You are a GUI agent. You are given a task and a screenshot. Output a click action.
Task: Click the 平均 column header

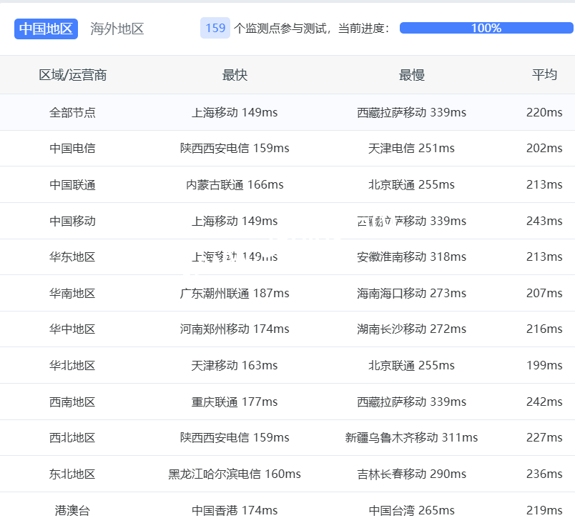[544, 75]
